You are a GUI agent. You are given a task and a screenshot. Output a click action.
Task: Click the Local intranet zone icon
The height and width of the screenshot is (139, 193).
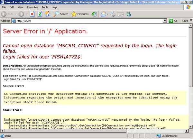coord(159,136)
